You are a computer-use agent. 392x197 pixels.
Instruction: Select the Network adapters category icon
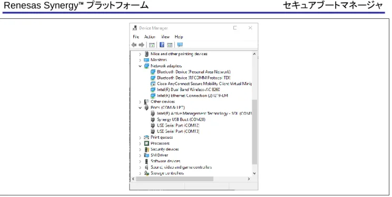pos(146,66)
